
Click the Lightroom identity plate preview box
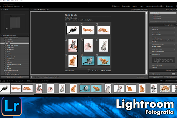163,60
